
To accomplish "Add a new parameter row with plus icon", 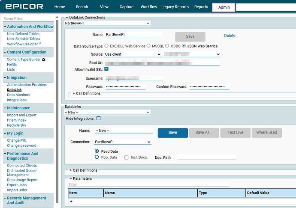I will (x=71, y=201).
